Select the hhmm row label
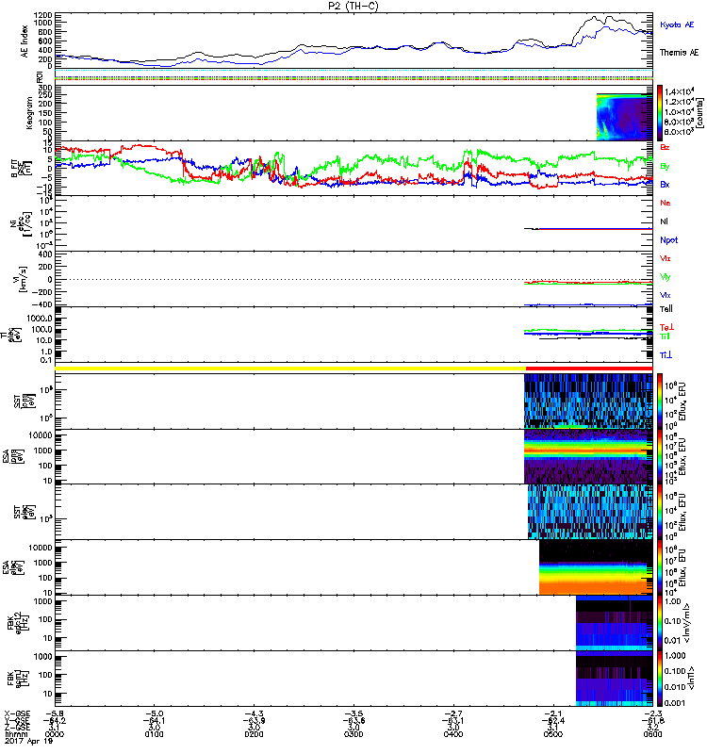This screenshot has width=707, height=754. (x=16, y=734)
